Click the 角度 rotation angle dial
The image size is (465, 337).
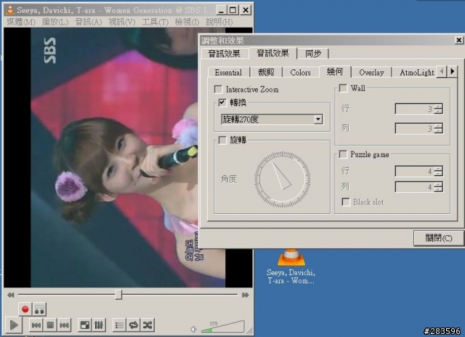tap(282, 179)
